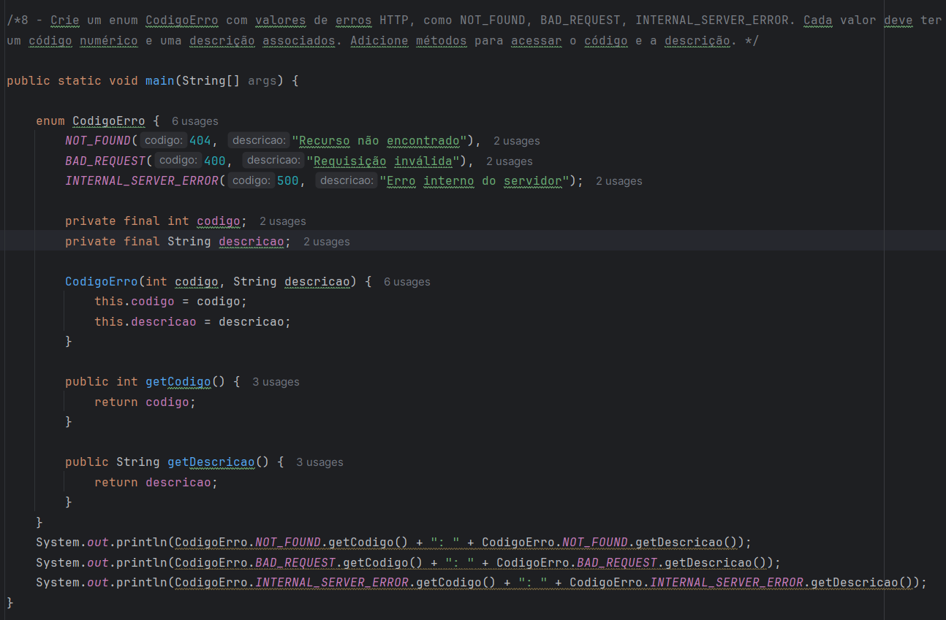Click the 'codigo:' inlay hint before 404
The height and width of the screenshot is (620, 946).
(164, 140)
